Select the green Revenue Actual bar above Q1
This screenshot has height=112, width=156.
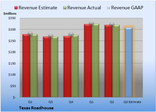click(96, 61)
